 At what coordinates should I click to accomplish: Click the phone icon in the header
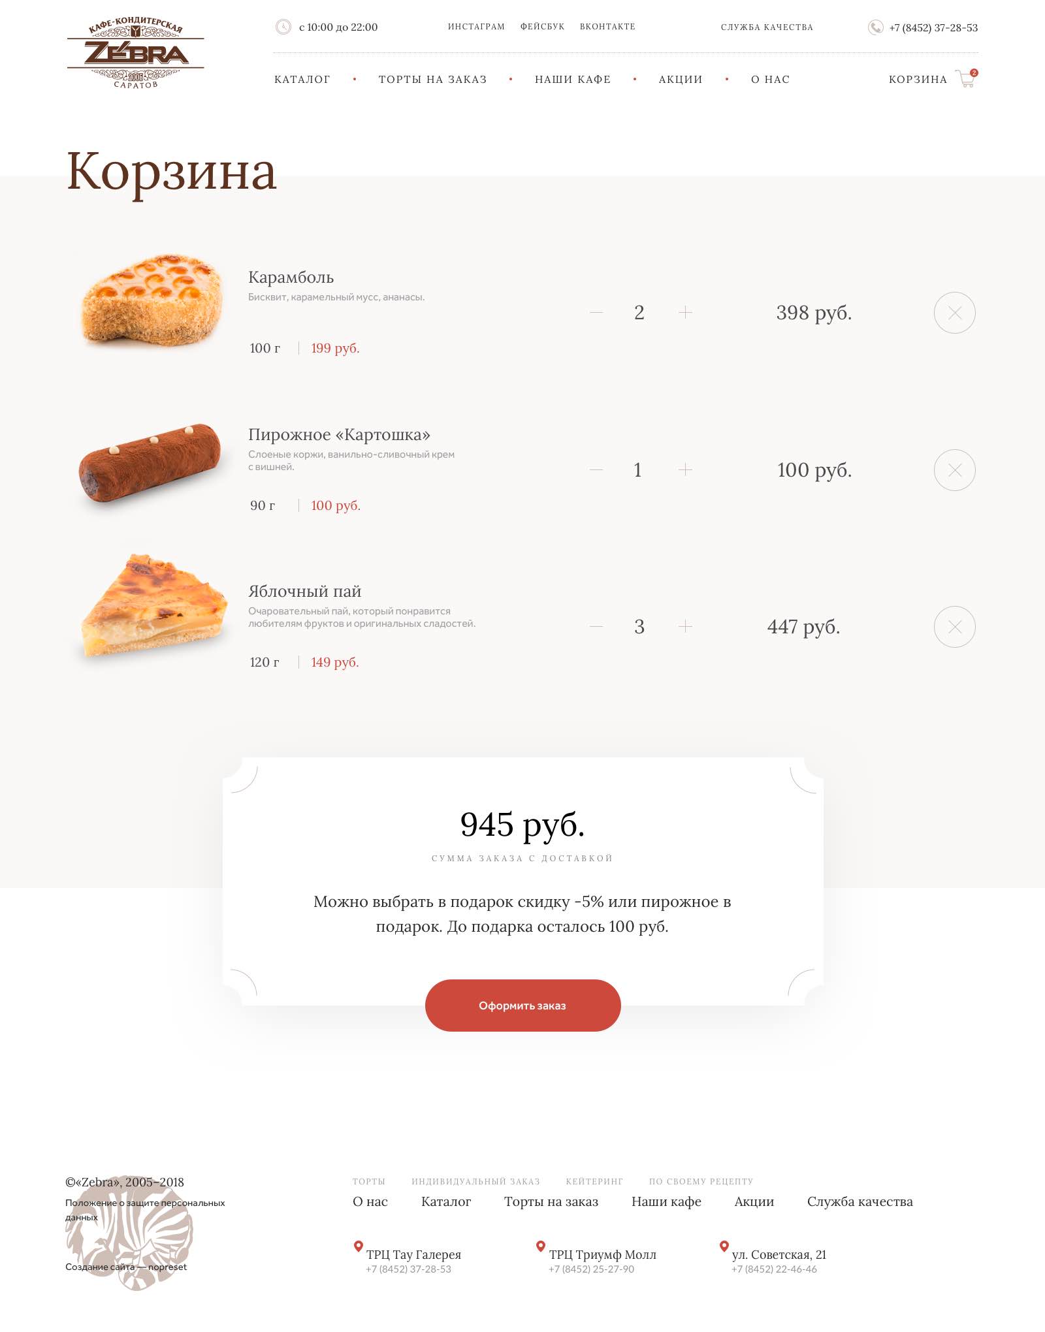pos(875,27)
